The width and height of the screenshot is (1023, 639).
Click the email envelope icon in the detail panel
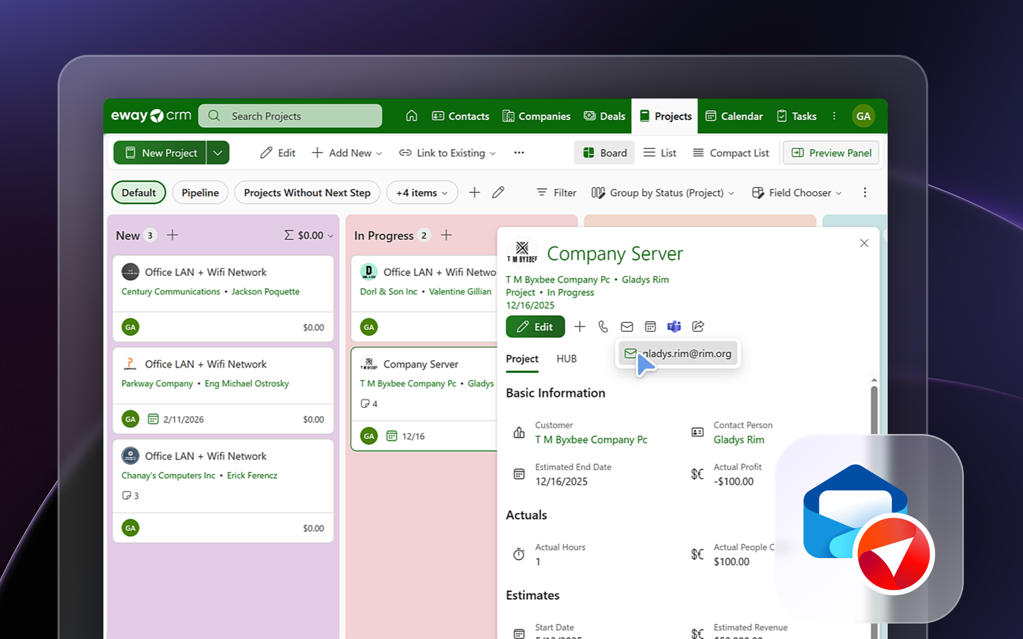627,326
